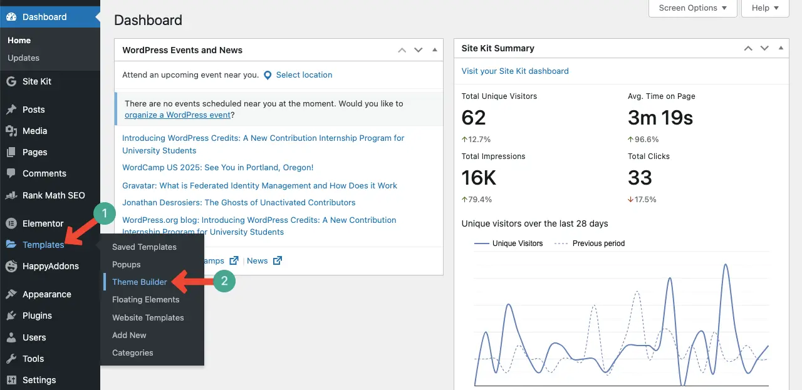Open Website Templates submenu item

click(x=148, y=317)
